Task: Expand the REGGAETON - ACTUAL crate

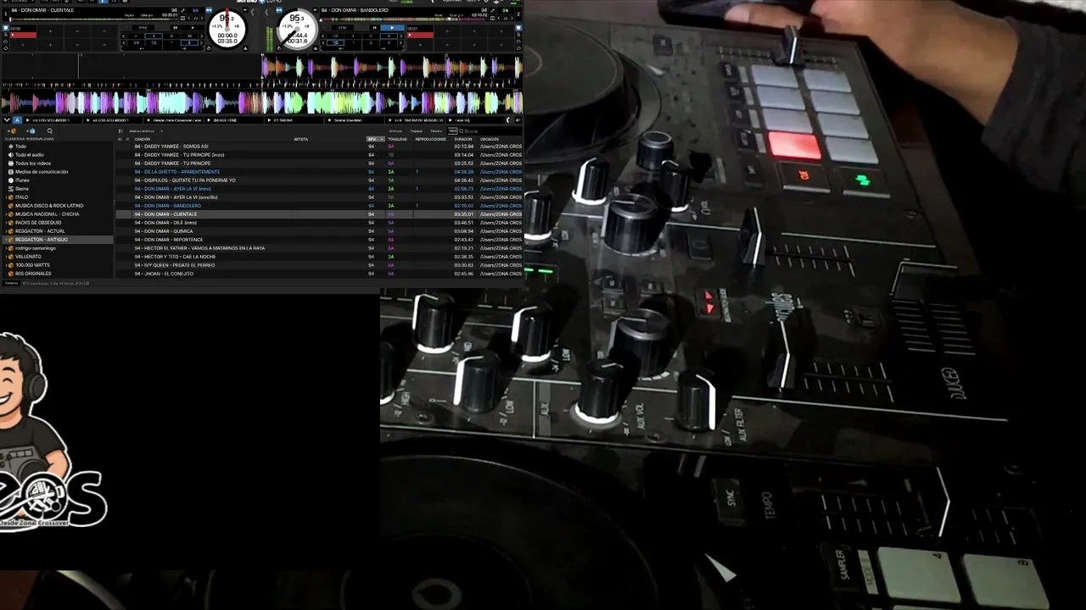Action: pos(5,231)
